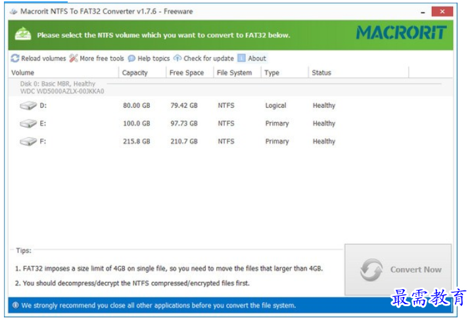Viewport: 472px width, 318px height.
Task: Click the 215.8 GB capacity cell
Action: pos(137,141)
